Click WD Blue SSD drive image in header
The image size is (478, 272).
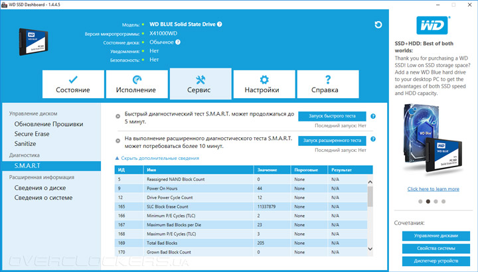click(34, 42)
